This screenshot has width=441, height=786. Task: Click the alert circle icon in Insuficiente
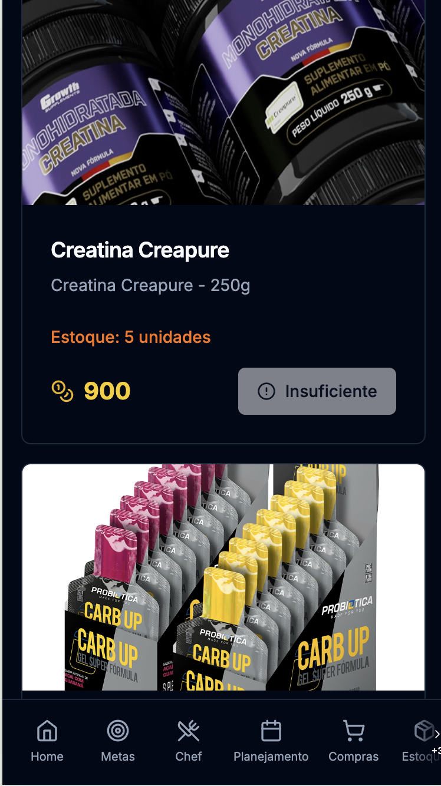266,391
